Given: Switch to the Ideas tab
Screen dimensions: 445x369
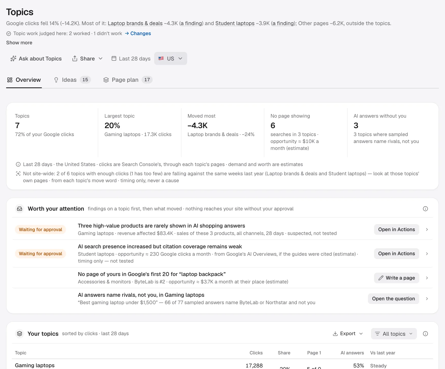Looking at the screenshot, I should 72,80.
